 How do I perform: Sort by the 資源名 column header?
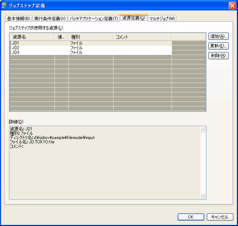(32, 37)
